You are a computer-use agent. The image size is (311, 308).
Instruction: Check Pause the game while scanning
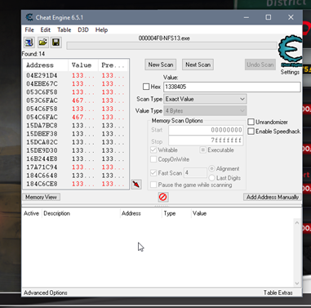point(153,185)
